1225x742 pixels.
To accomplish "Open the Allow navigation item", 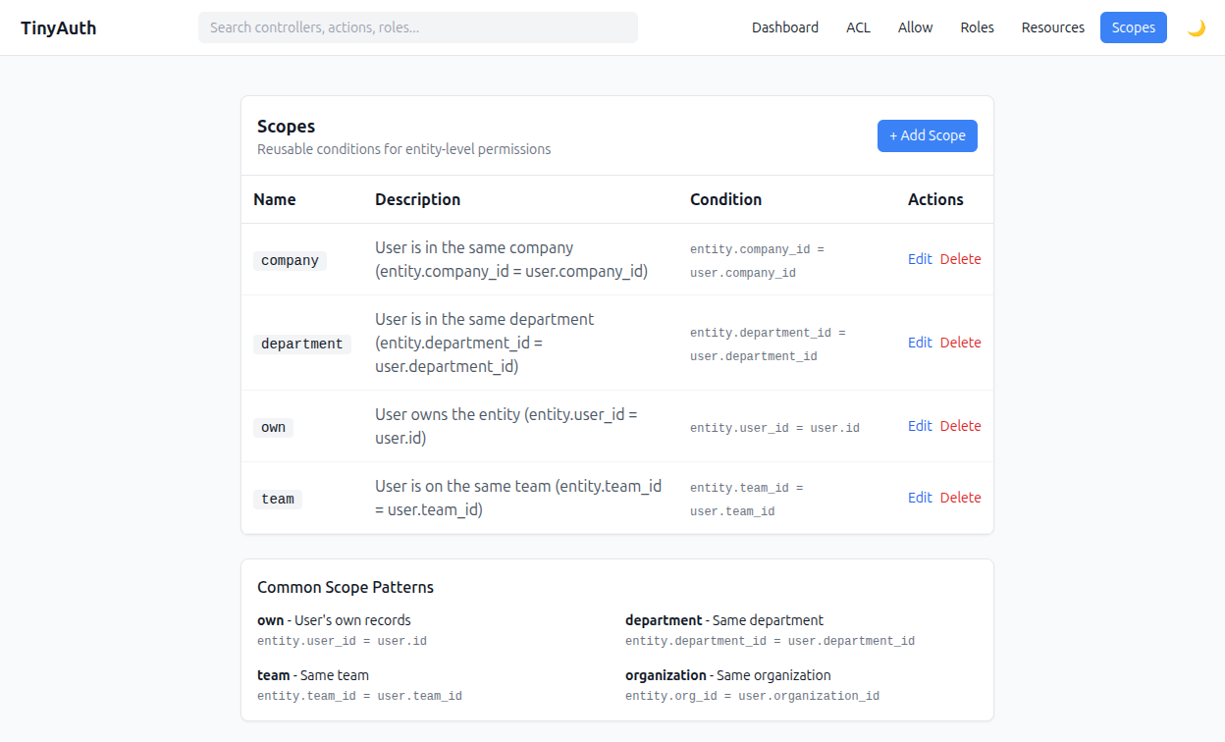I will tap(915, 27).
